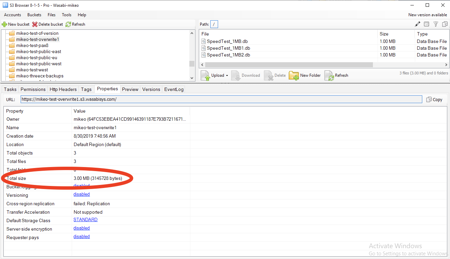Click the square view icon next to pencil
Viewport: 450px width, 259px height.
pyautogui.click(x=427, y=24)
